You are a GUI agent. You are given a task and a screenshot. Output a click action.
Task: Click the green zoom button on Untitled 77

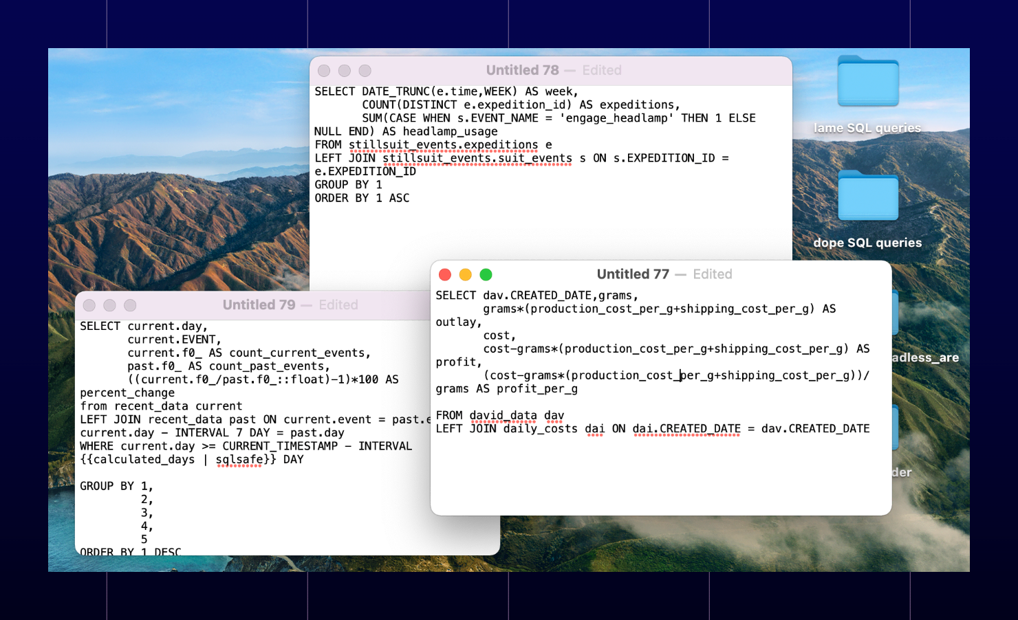(x=486, y=274)
